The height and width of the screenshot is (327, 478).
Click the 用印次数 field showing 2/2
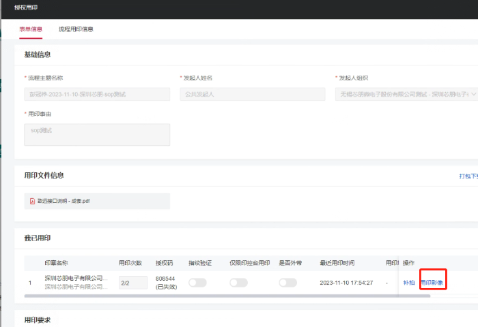tap(132, 282)
